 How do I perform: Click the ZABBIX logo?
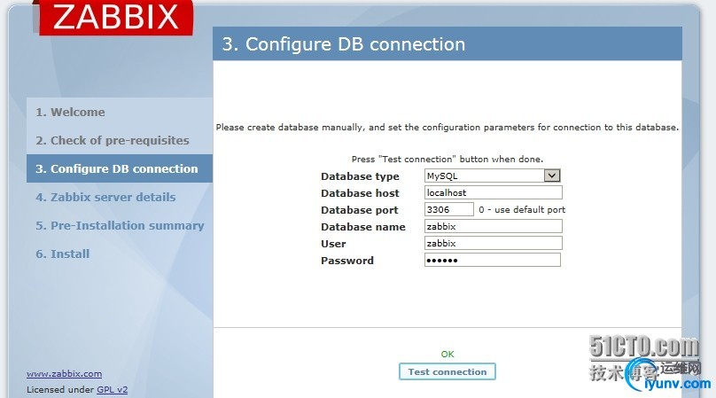(x=115, y=18)
